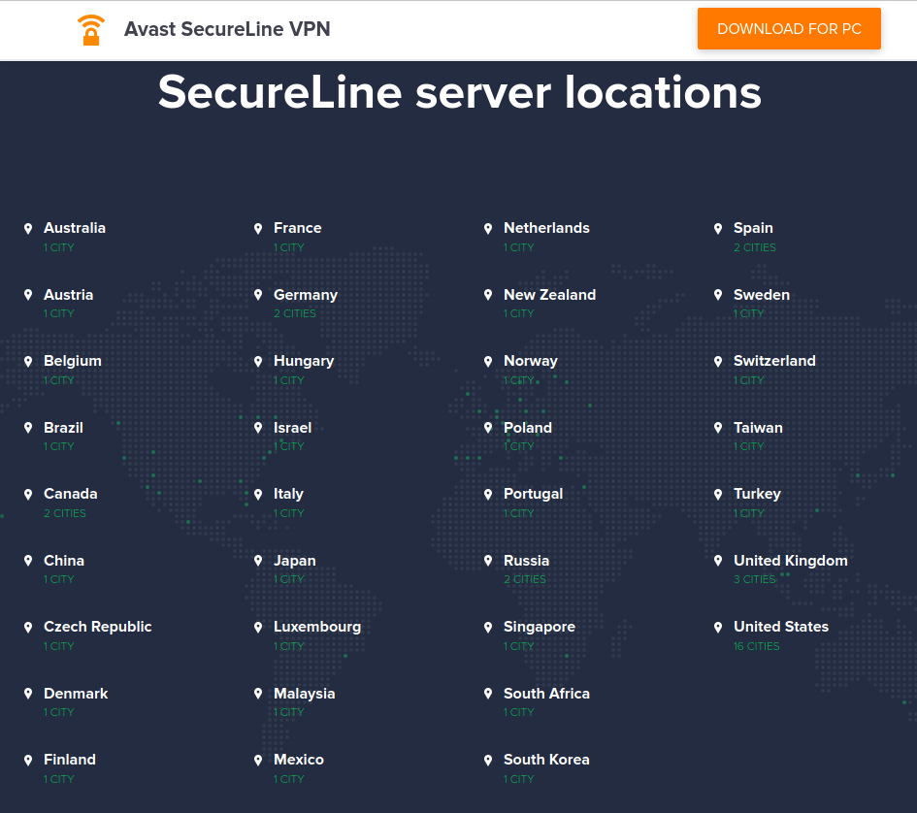Click the 2 CITIES label under Germany
This screenshot has width=917, height=813.
295,313
